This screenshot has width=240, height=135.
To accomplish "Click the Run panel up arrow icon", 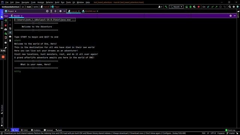I will 10,20.
